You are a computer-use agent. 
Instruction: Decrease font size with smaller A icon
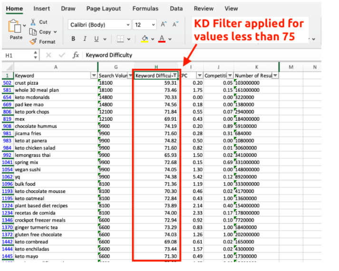tap(175, 24)
